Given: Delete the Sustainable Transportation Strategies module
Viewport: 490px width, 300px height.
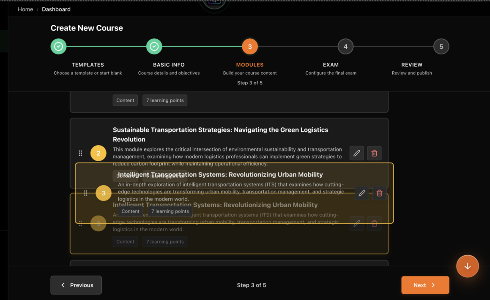Looking at the screenshot, I should tap(374, 153).
